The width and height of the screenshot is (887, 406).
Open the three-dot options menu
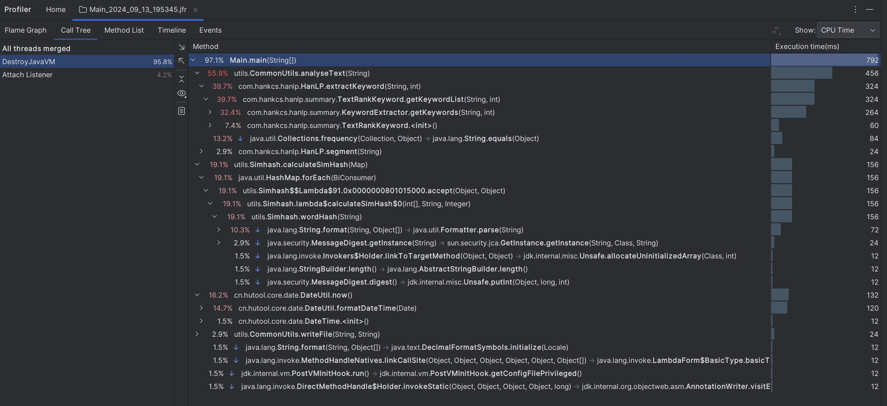tap(855, 9)
